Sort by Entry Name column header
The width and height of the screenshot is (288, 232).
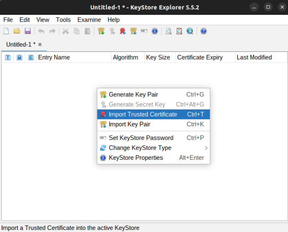point(74,57)
